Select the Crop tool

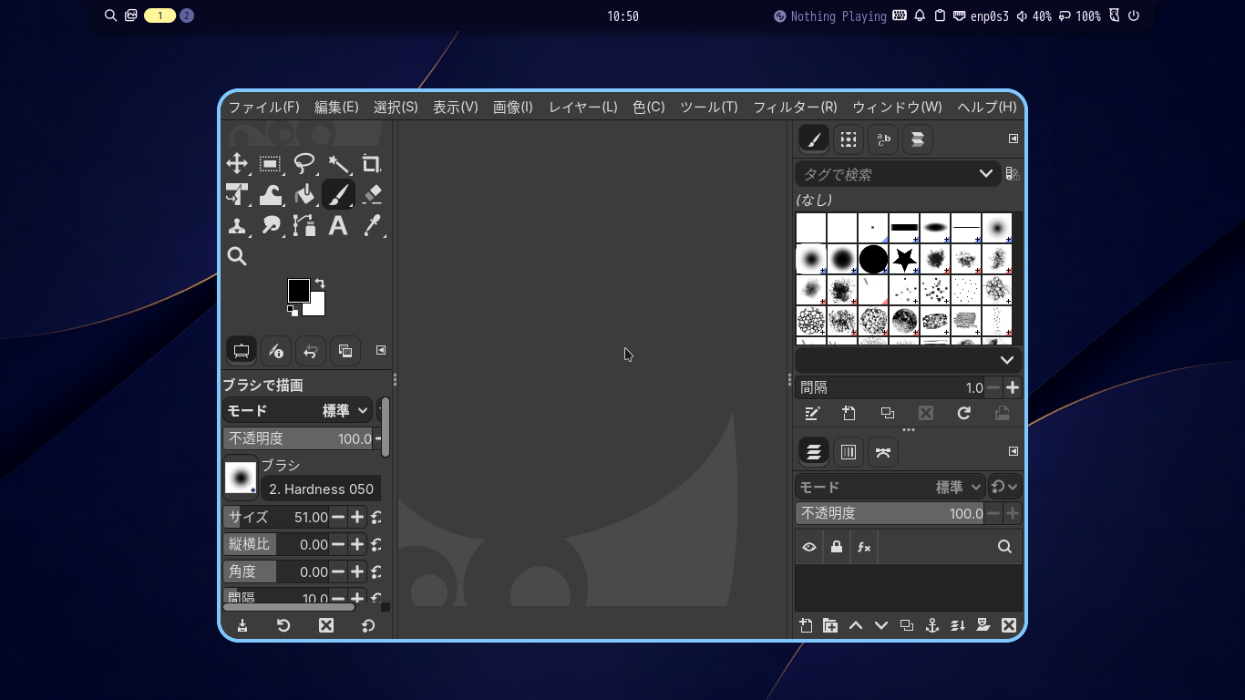371,164
